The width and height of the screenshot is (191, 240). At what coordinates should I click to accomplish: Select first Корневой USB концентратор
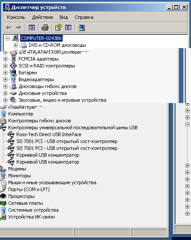pyautogui.click(x=48, y=155)
